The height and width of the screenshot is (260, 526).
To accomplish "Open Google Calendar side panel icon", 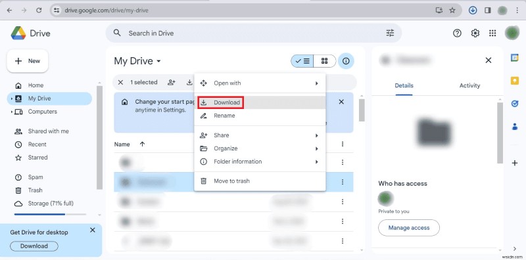I will point(515,58).
